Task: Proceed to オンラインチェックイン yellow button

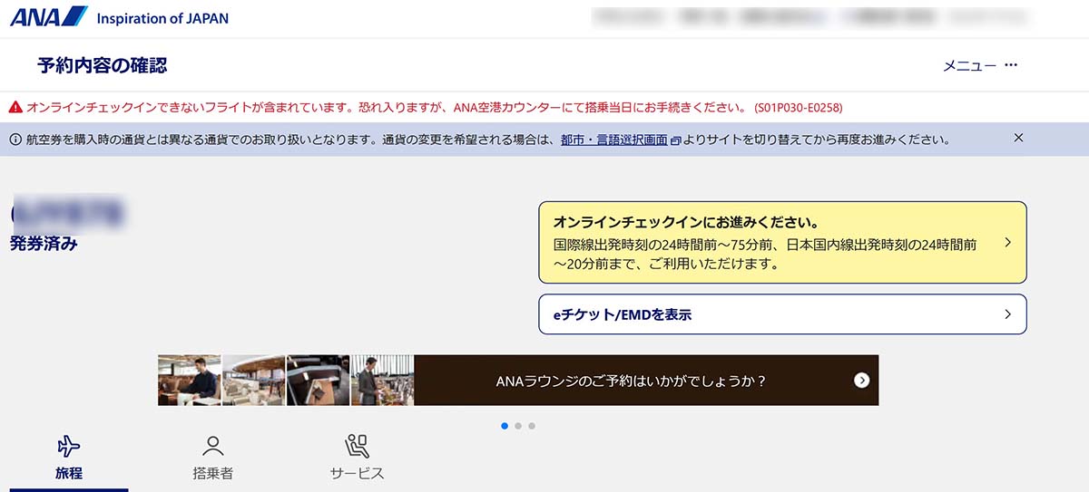Action: tap(782, 243)
